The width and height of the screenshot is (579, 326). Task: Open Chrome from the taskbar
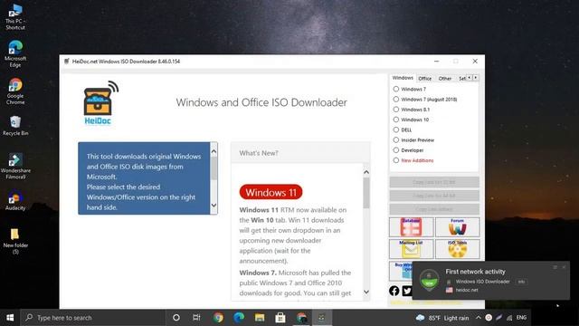[x=218, y=318]
